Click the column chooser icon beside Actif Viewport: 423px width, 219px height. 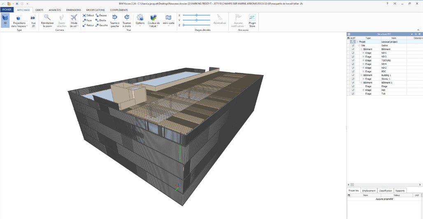pyautogui.click(x=348, y=38)
